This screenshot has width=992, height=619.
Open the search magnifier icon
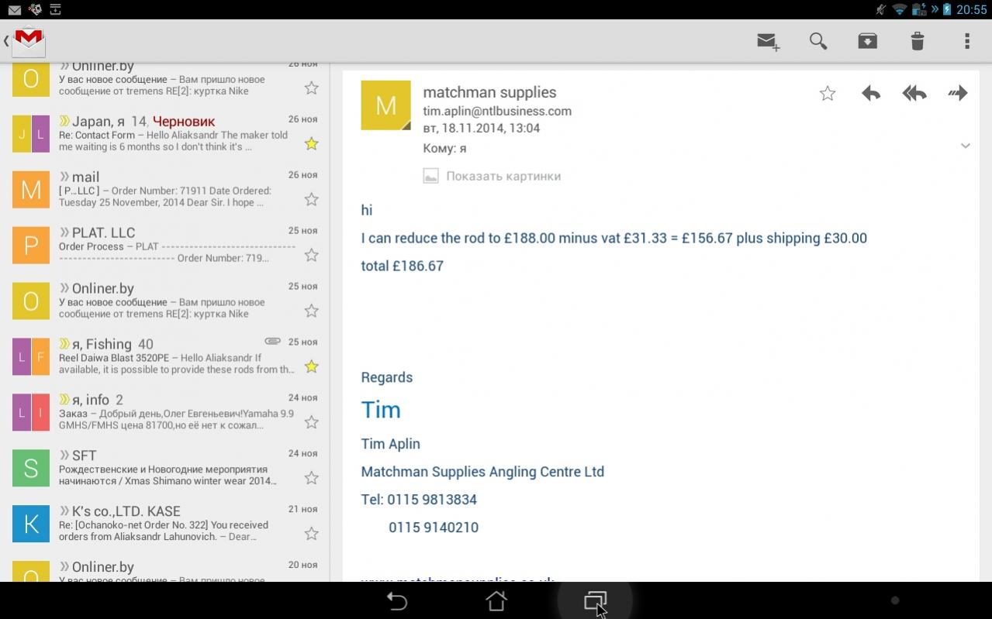pyautogui.click(x=817, y=41)
